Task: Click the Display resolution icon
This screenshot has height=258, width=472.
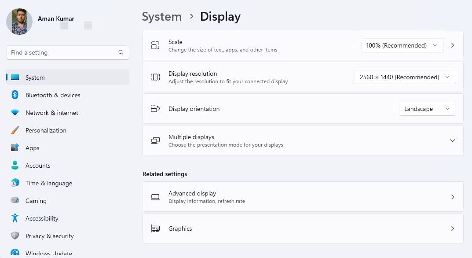Action: [x=155, y=77]
